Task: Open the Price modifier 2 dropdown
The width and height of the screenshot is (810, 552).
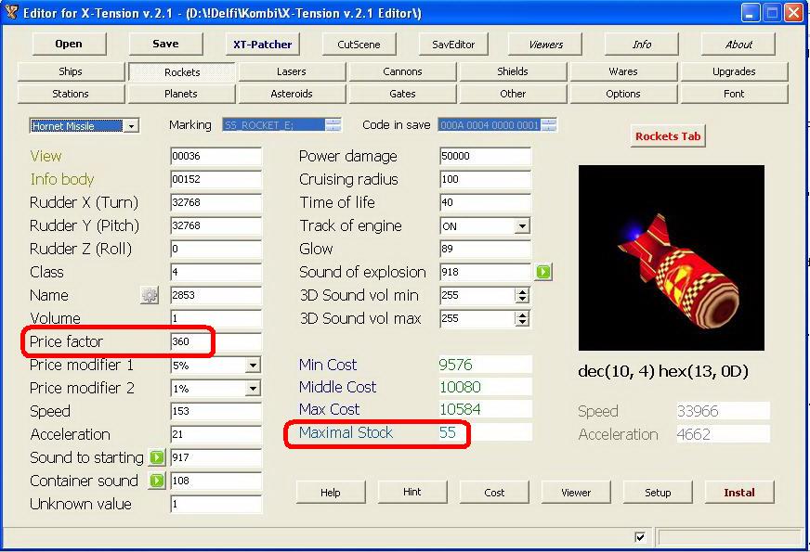Action: point(253,389)
